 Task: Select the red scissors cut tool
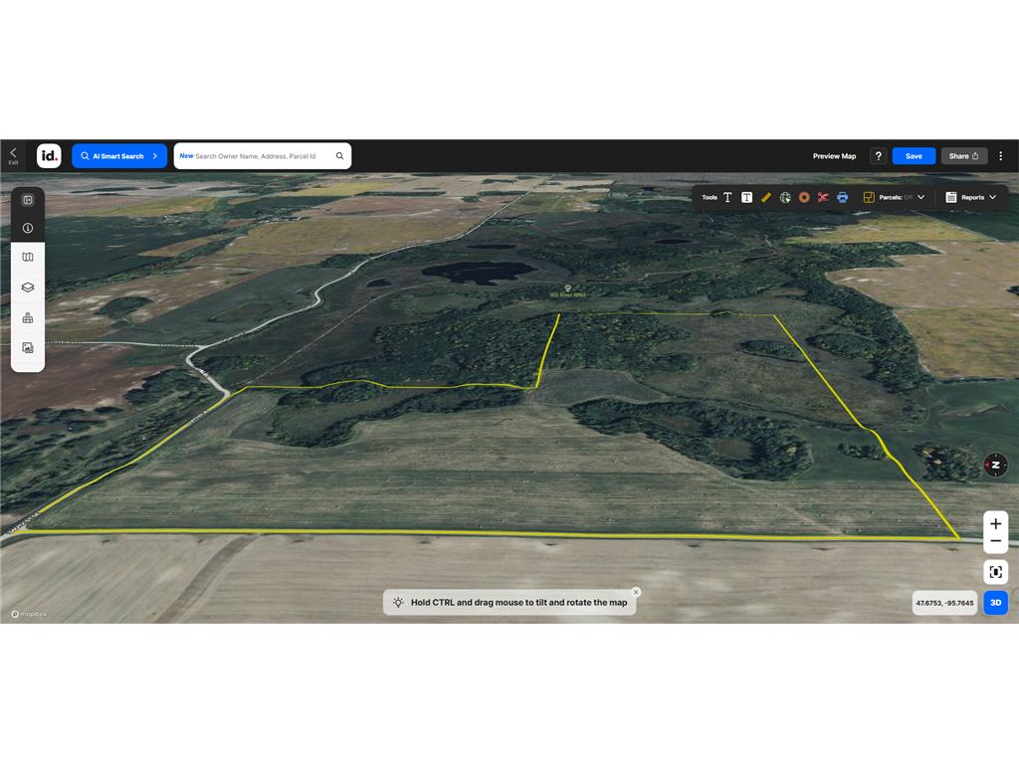[x=823, y=198]
